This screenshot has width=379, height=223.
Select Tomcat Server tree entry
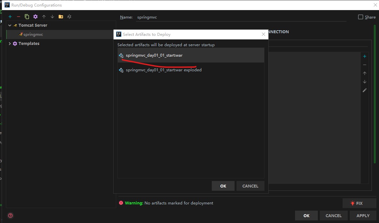(x=33, y=25)
